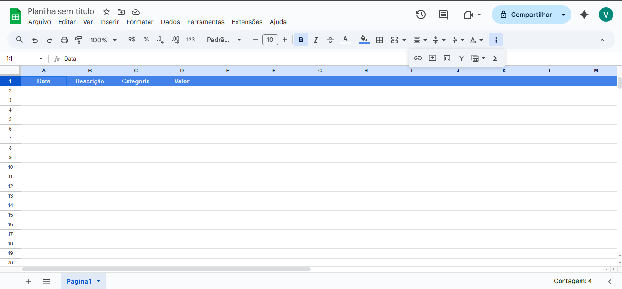Print the spreadsheet using the printer icon
Viewport: 622px width, 289px height.
[64, 40]
